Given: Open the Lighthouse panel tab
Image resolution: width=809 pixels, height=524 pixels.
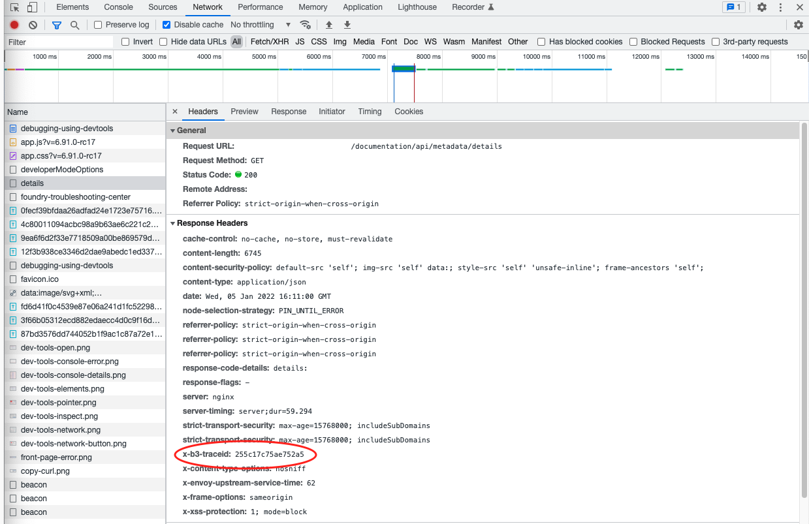Looking at the screenshot, I should pyautogui.click(x=417, y=7).
